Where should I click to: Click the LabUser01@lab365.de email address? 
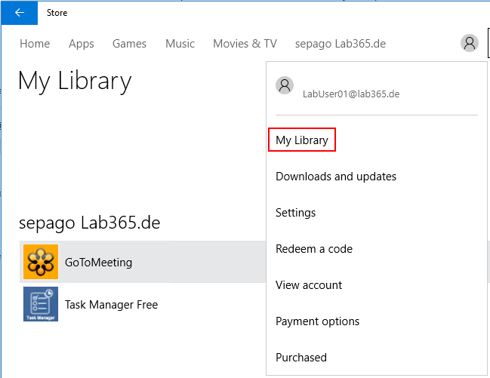[351, 94]
